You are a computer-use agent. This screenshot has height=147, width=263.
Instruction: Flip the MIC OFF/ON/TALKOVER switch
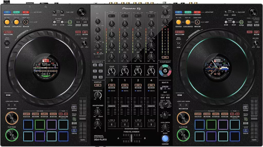click(98, 57)
